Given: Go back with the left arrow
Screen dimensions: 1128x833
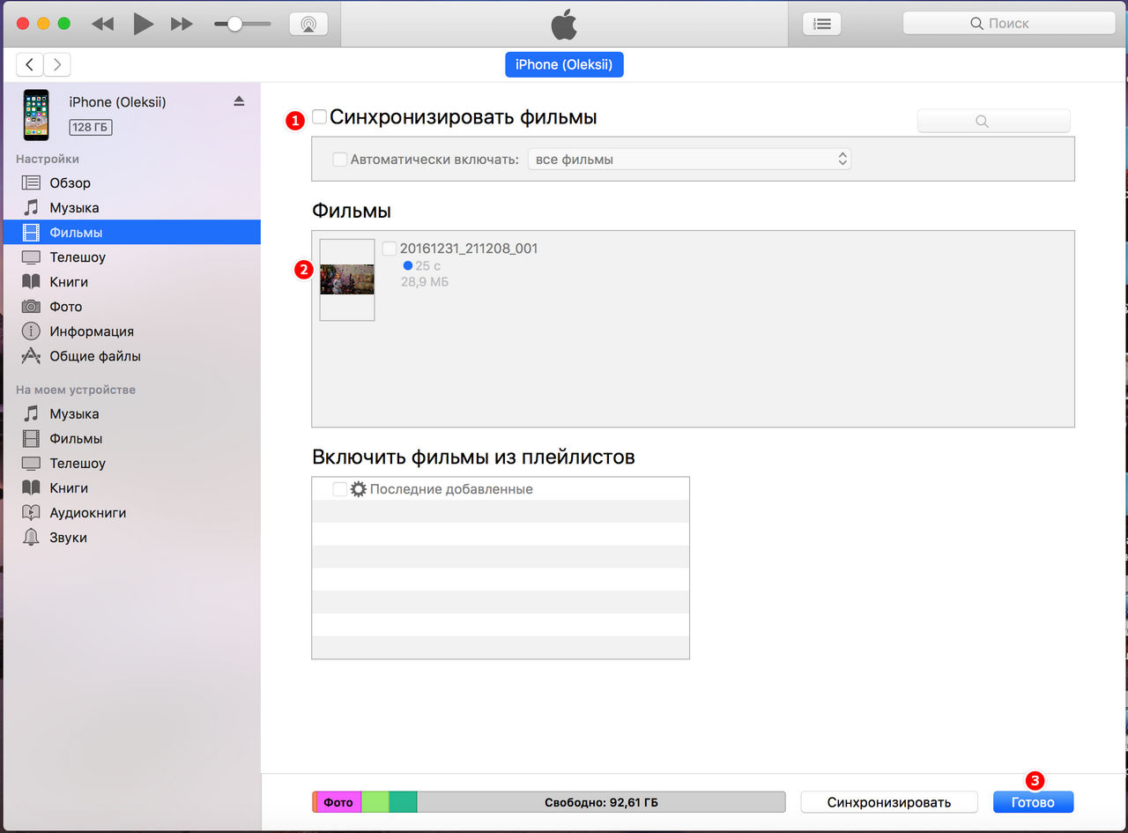Looking at the screenshot, I should click(30, 64).
